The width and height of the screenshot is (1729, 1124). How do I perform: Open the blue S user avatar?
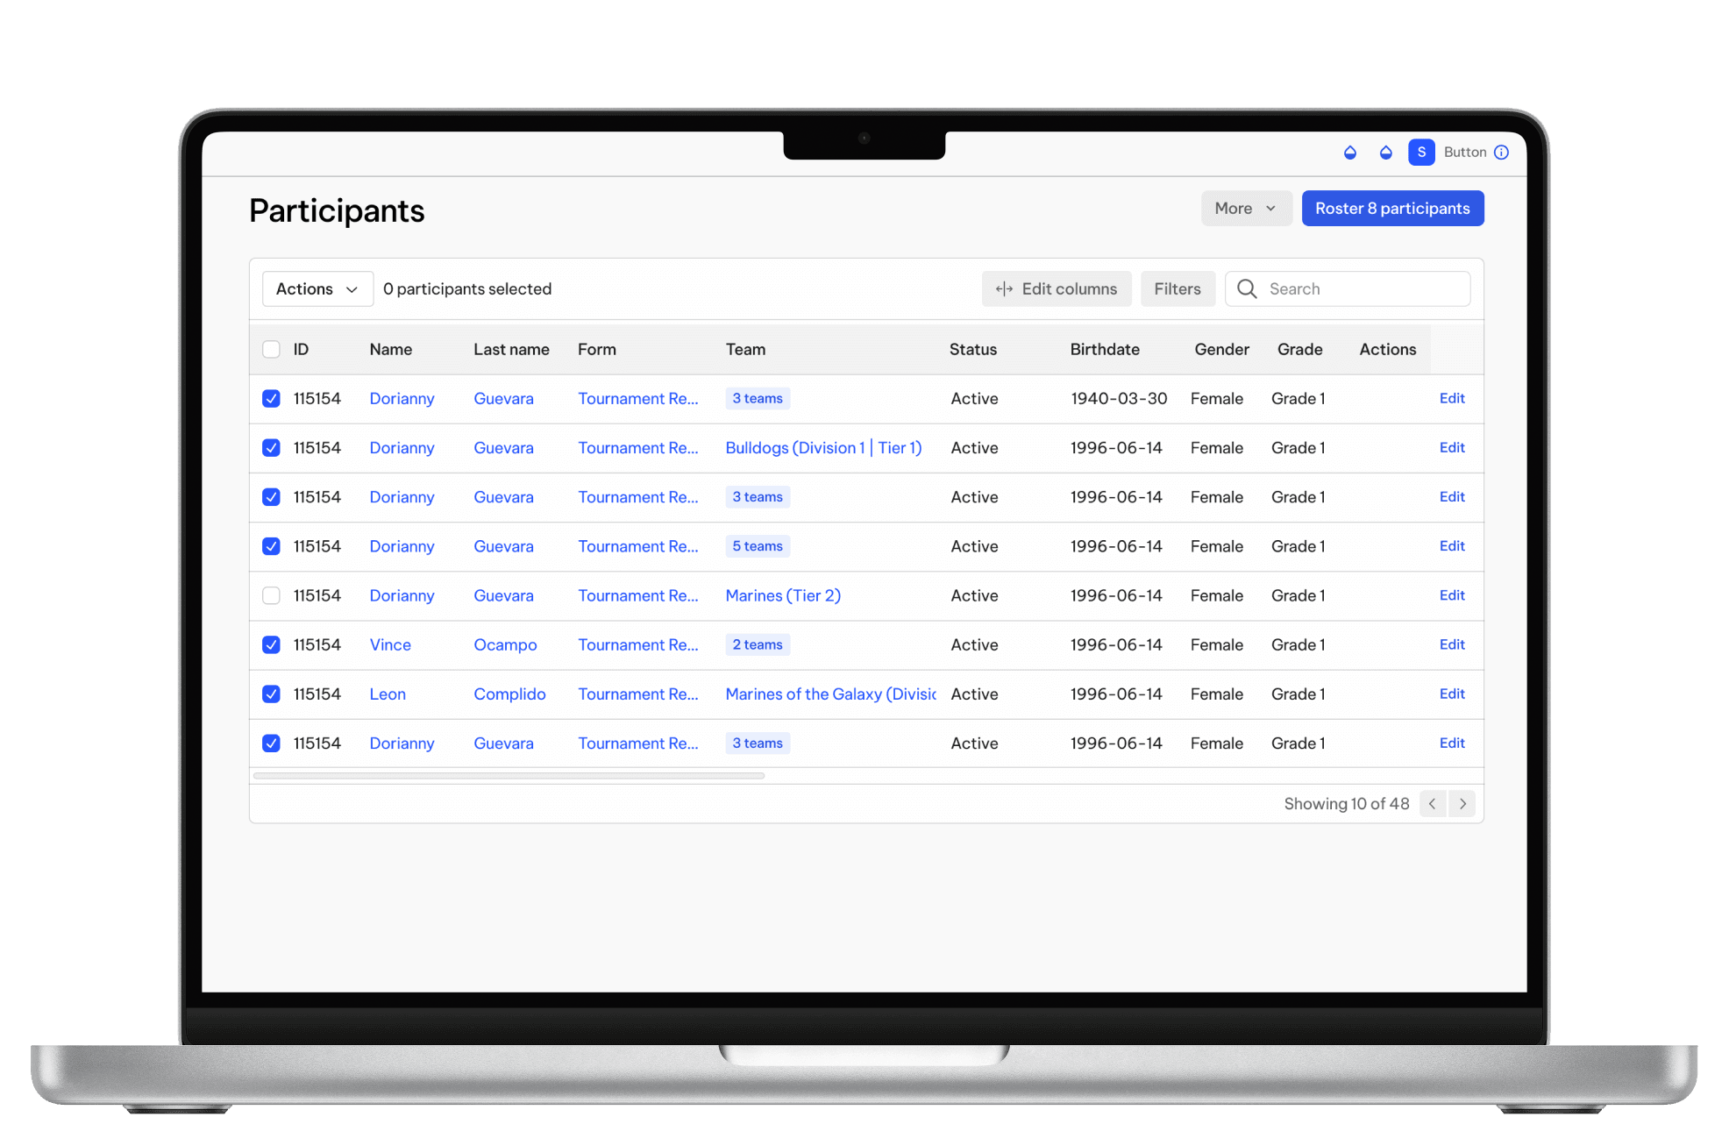[x=1421, y=153]
